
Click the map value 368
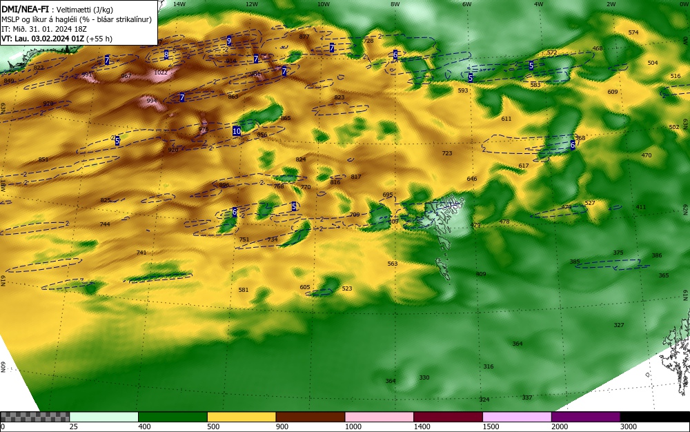point(580,138)
